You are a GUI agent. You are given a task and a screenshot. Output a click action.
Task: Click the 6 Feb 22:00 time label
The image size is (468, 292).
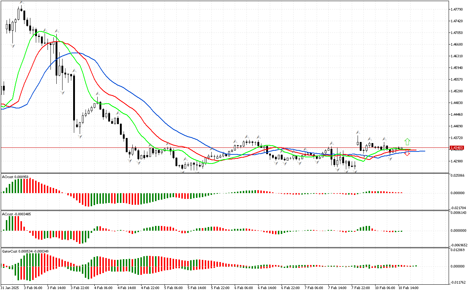click(x=290, y=288)
